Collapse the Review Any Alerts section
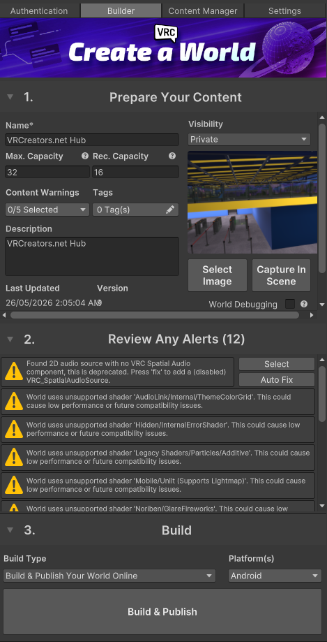Viewport: 327px width, 642px height. [x=10, y=339]
